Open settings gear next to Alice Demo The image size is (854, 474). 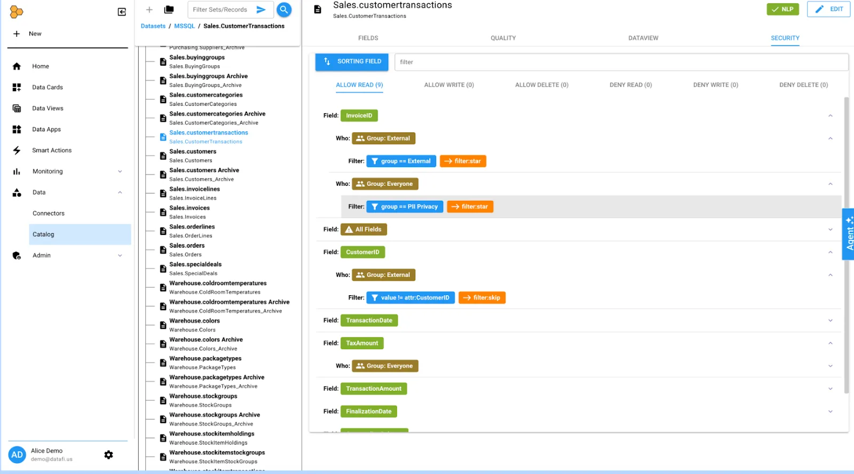click(x=109, y=455)
